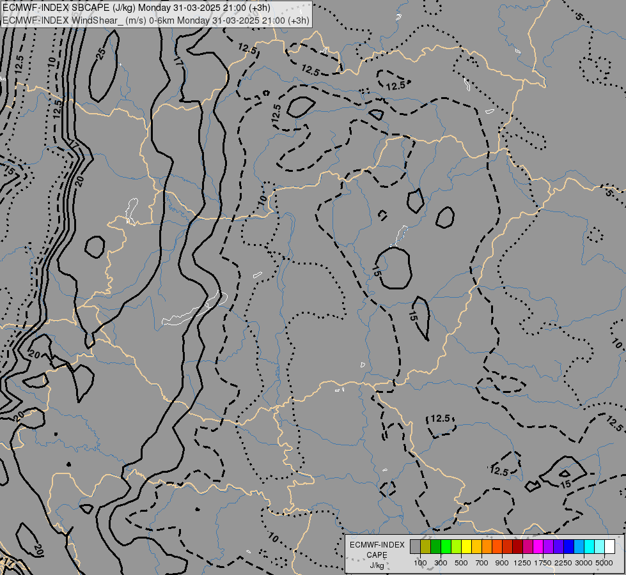This screenshot has height=575, width=626.
Task: Pick the dark green legend swatch
Action: [436, 547]
